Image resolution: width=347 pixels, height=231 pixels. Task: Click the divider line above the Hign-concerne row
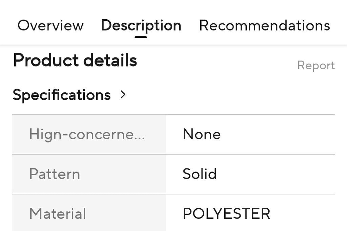173,115
